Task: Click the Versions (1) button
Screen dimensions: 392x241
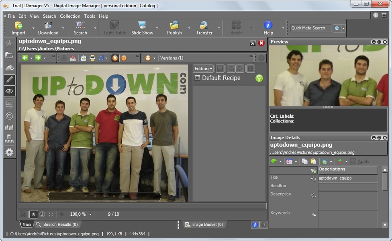Action: [172, 58]
